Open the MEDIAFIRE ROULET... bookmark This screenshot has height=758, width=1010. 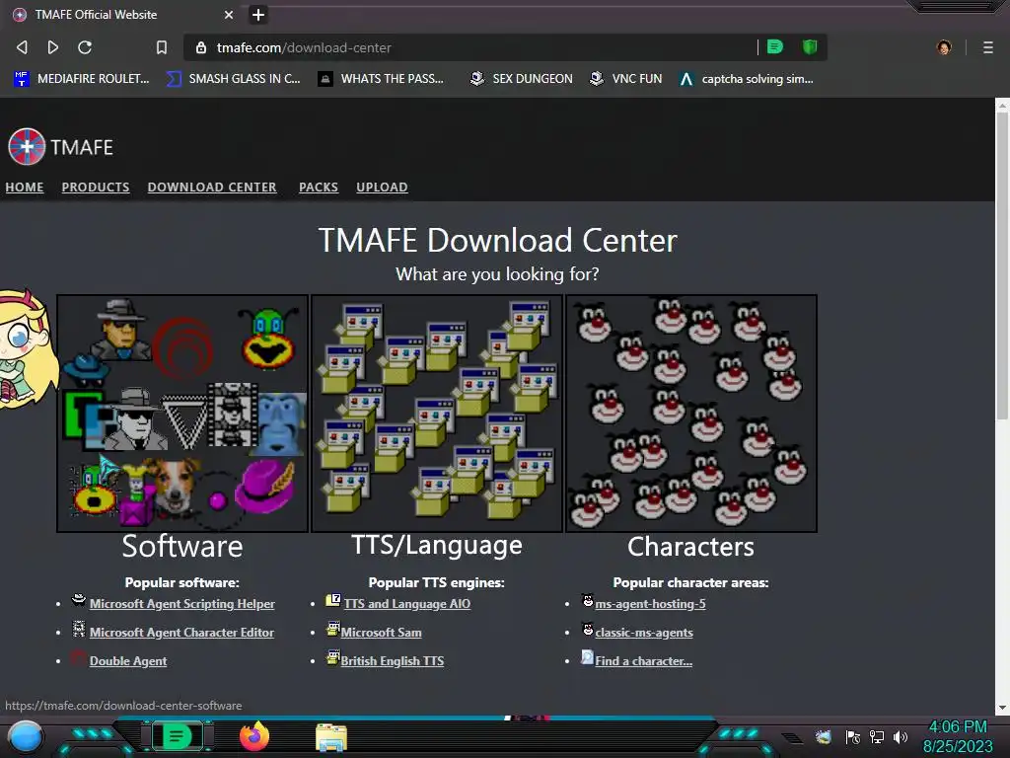pos(82,79)
